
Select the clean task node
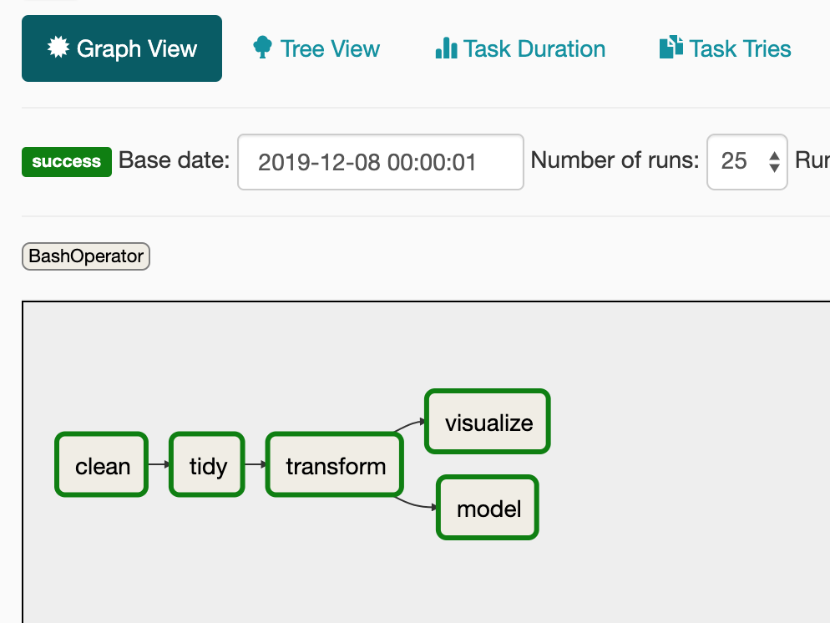point(102,464)
